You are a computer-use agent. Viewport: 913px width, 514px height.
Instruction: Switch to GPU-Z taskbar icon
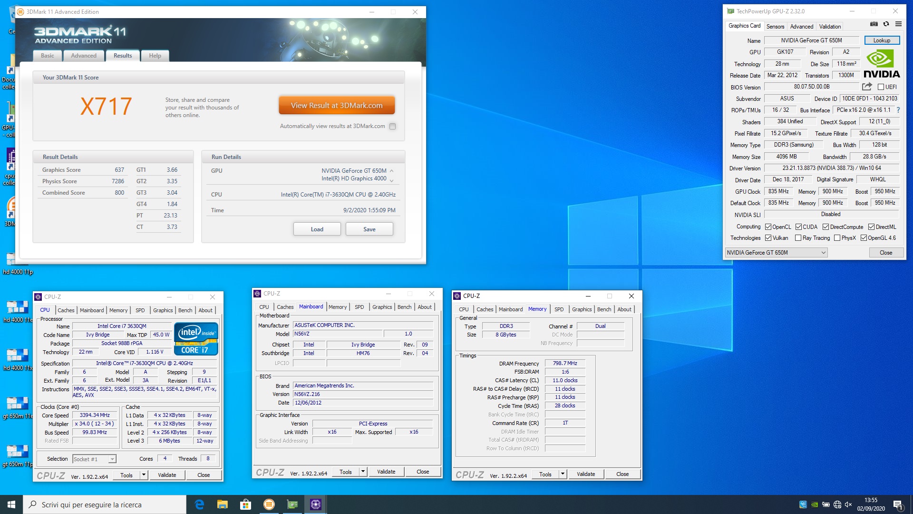[292, 504]
